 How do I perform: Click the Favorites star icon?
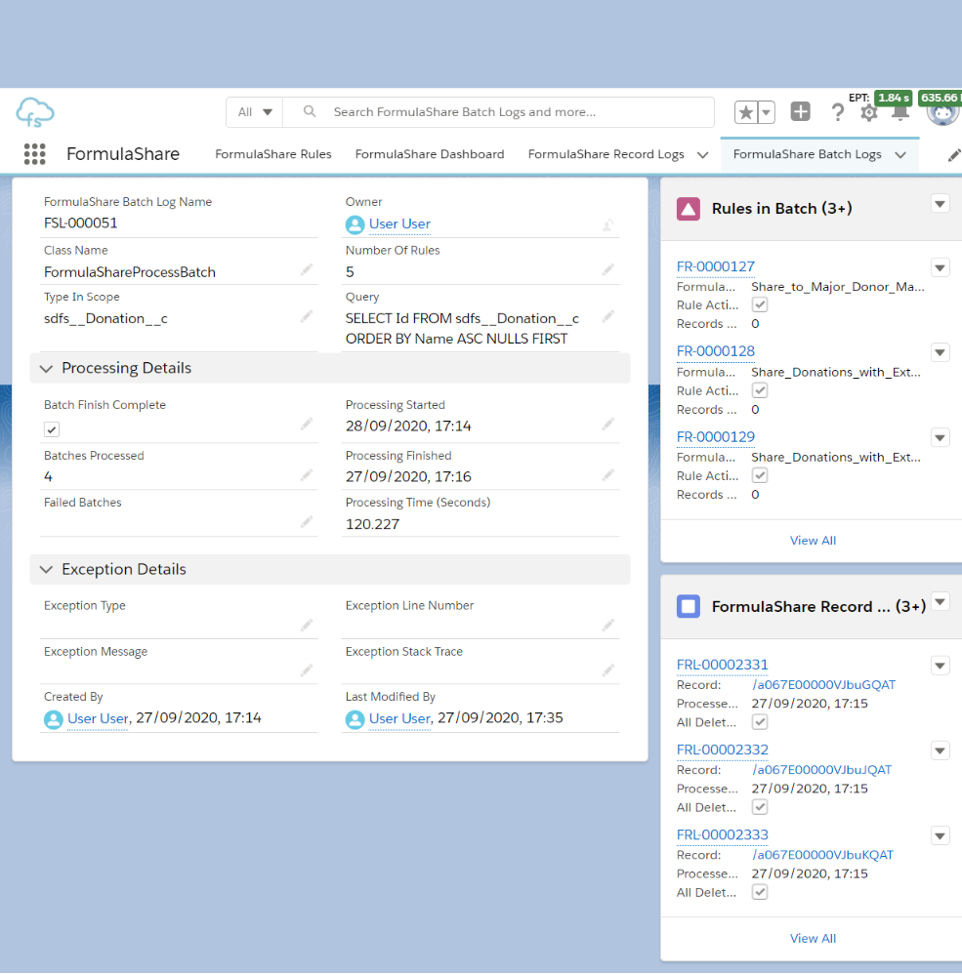(x=746, y=112)
